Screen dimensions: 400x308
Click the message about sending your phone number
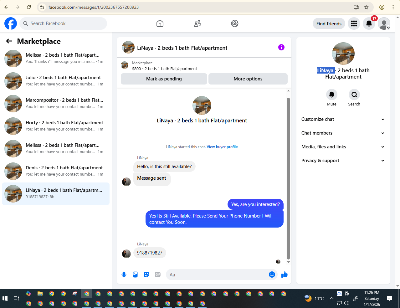click(x=214, y=219)
